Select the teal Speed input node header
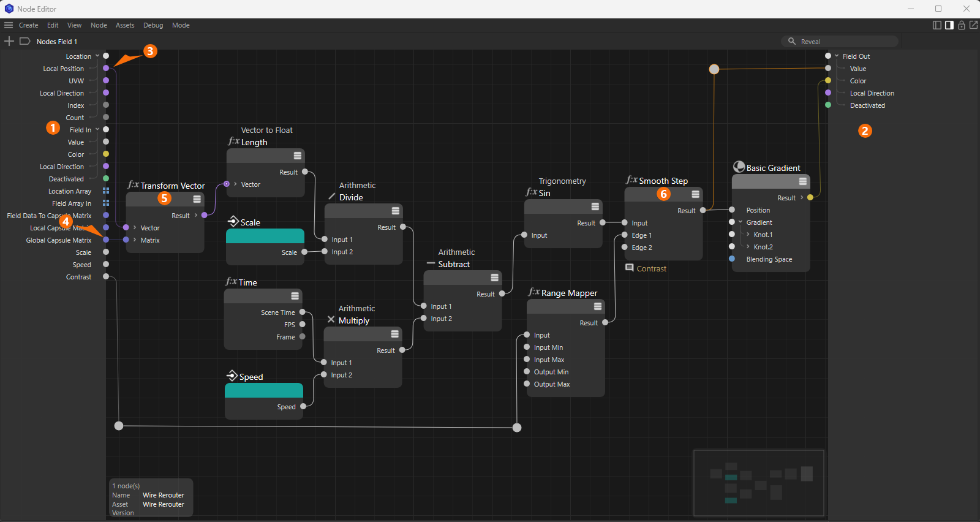This screenshot has width=980, height=522. tap(264, 390)
